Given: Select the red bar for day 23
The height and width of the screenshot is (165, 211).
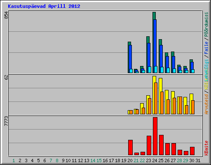Looking at the screenshot, I should click(149, 146).
